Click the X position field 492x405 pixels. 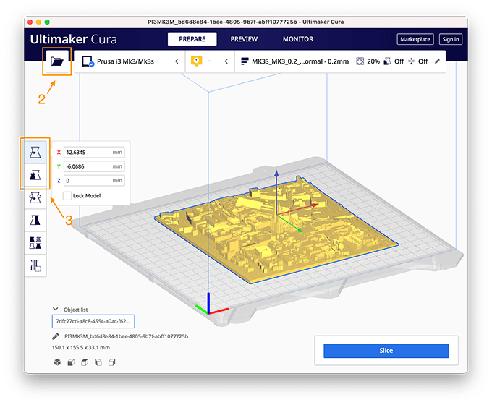coord(94,152)
